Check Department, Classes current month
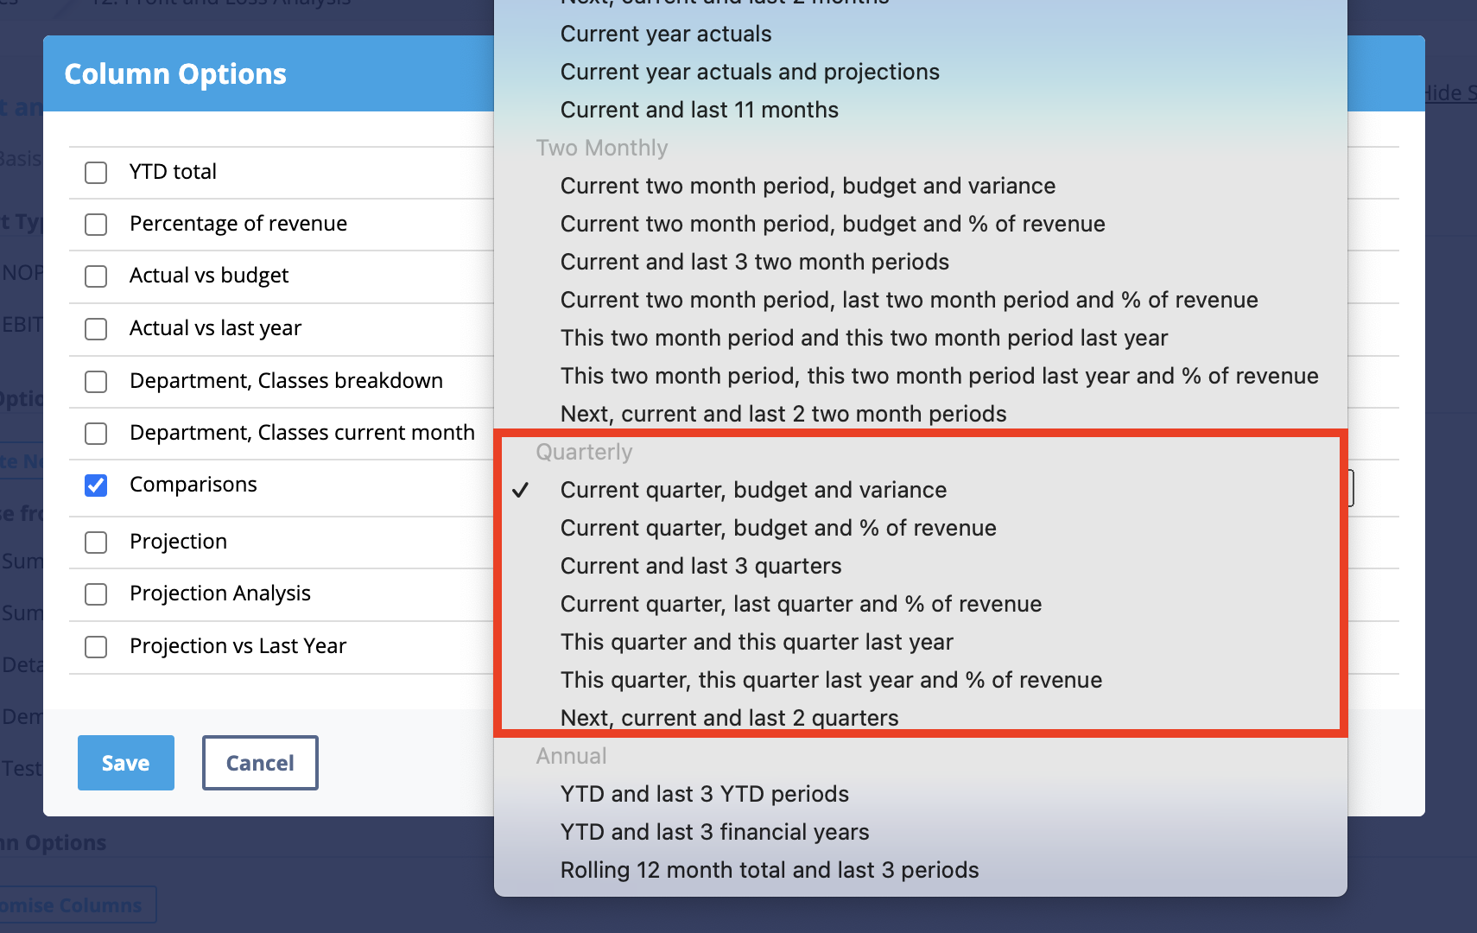This screenshot has width=1477, height=933. 96,433
